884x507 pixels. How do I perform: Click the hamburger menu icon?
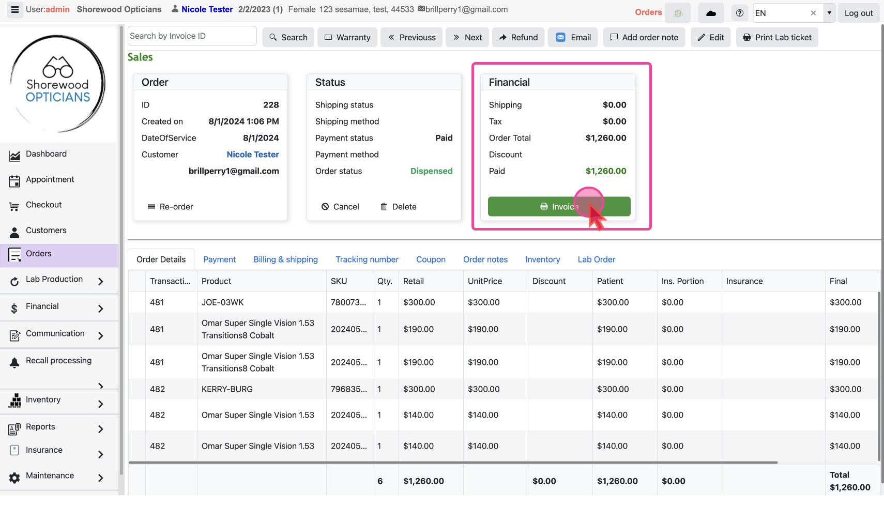click(15, 10)
